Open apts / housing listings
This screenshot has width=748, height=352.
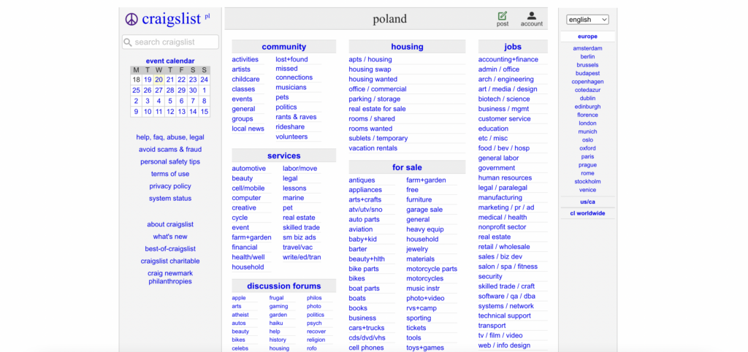point(370,59)
